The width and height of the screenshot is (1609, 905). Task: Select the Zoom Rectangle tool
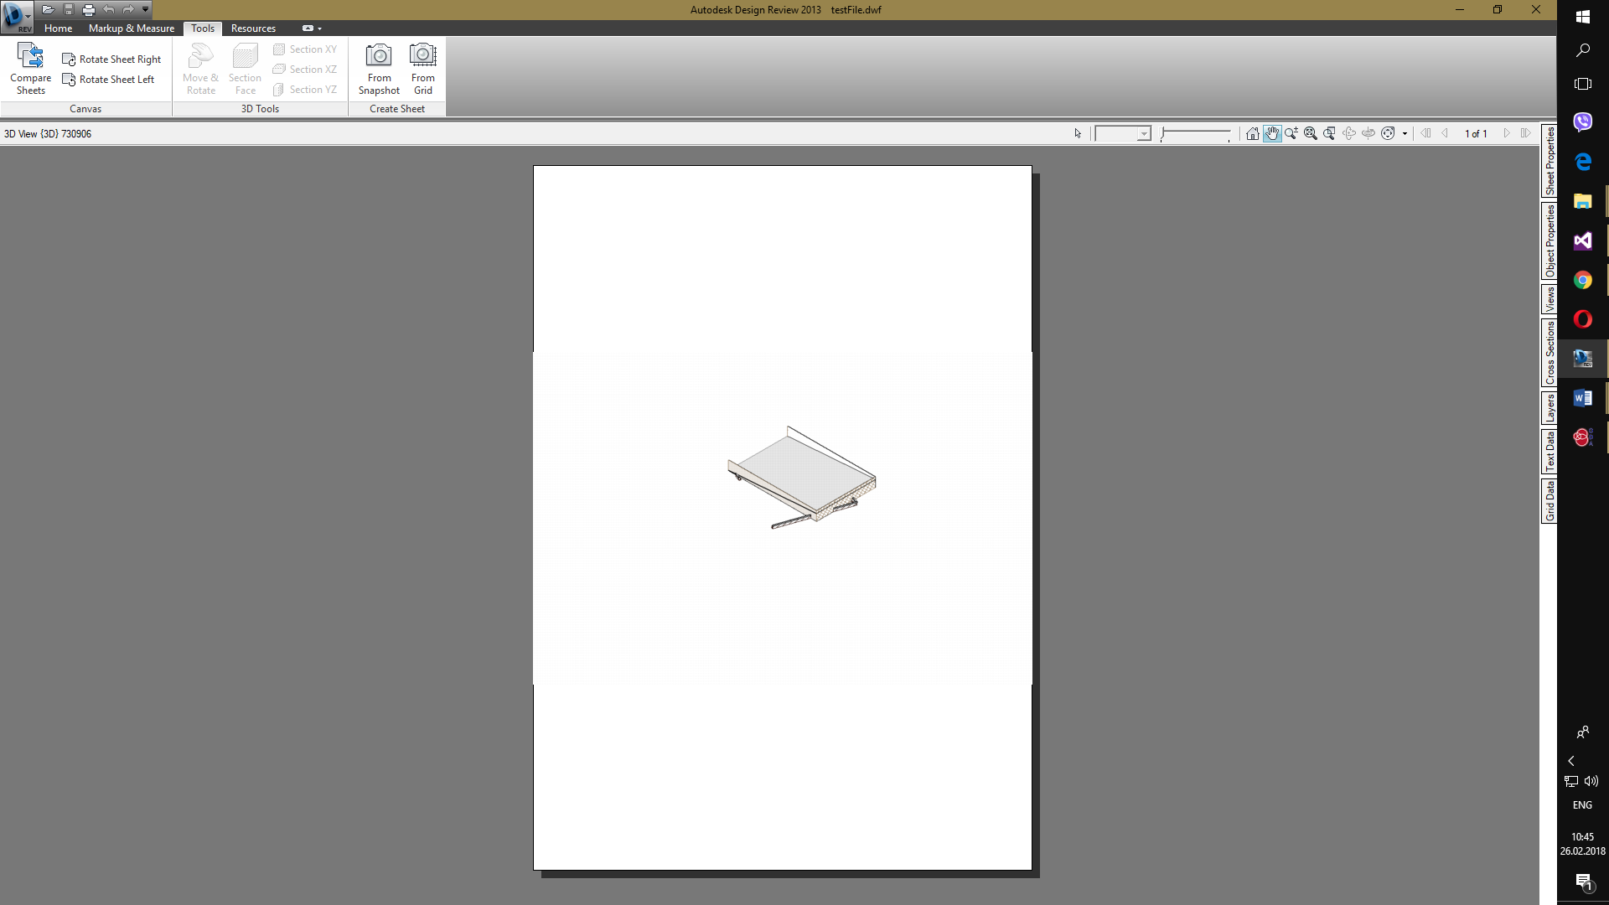[x=1329, y=133]
